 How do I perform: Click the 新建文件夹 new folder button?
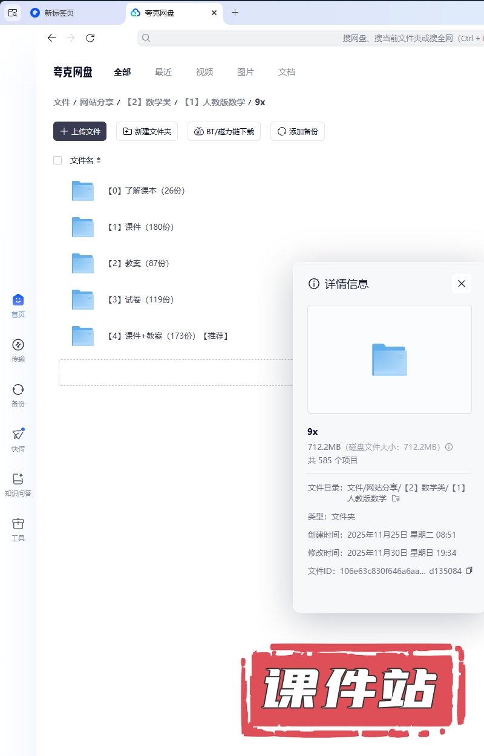tap(147, 131)
